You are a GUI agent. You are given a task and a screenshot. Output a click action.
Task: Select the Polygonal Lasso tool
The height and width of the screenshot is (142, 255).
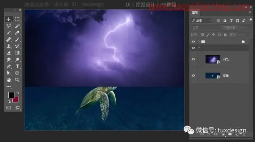[8, 26]
